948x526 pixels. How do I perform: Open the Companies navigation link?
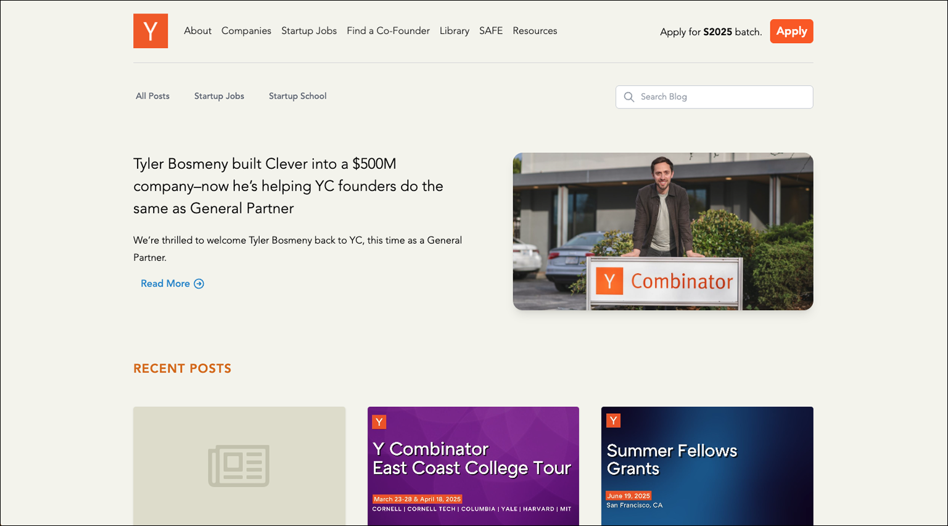point(246,31)
